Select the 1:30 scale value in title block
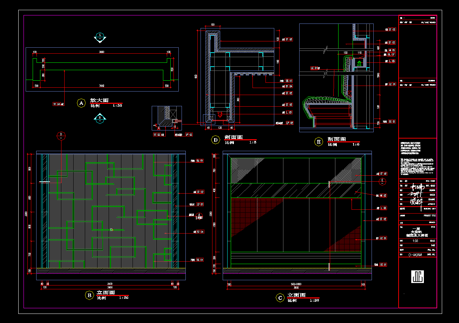 point(415,241)
